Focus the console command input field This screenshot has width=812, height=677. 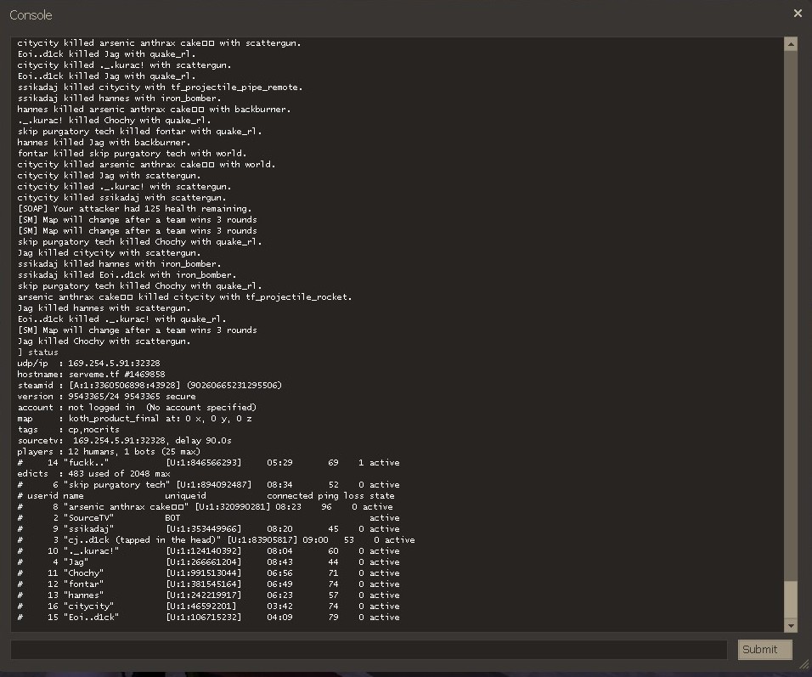click(x=369, y=650)
